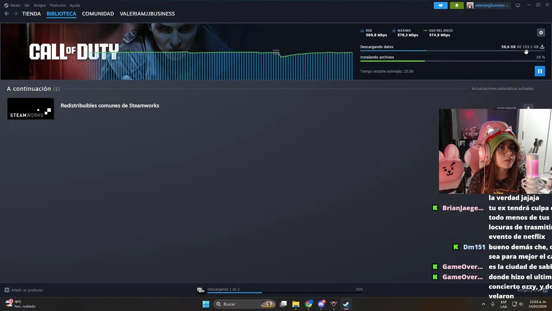552x311 pixels.
Task: Go back with the left arrow
Action: click(6, 14)
